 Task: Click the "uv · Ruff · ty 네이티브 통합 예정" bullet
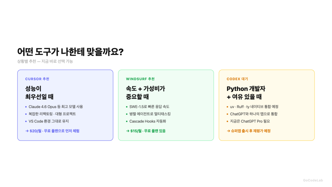[254, 106]
